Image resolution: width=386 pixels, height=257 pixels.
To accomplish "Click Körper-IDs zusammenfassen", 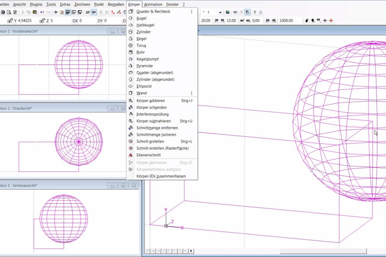I will [x=161, y=176].
